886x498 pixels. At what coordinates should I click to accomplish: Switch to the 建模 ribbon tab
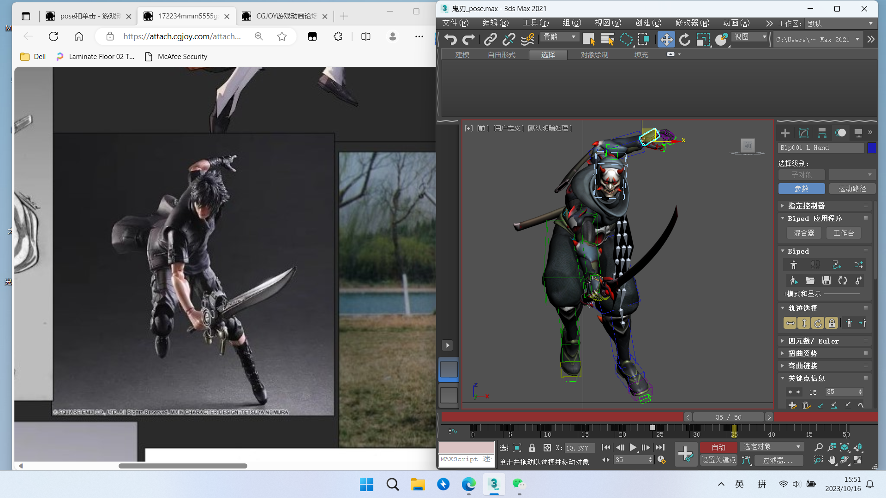(x=462, y=55)
